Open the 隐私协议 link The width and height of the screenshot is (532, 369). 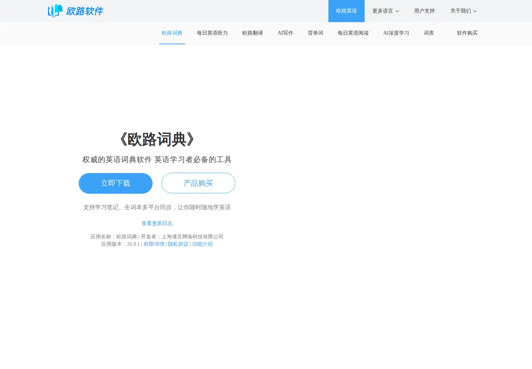pyautogui.click(x=178, y=244)
